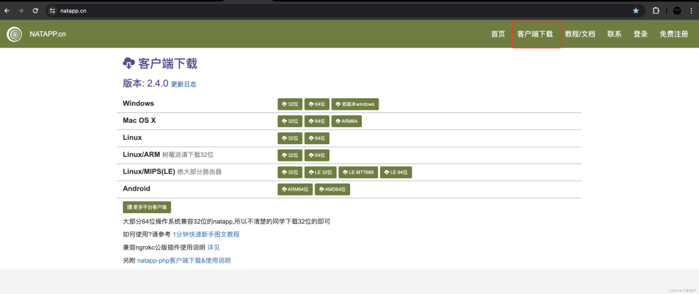The image size is (699, 294).
Task: Click 绝大部分路由器 note text
Action: [x=199, y=172]
